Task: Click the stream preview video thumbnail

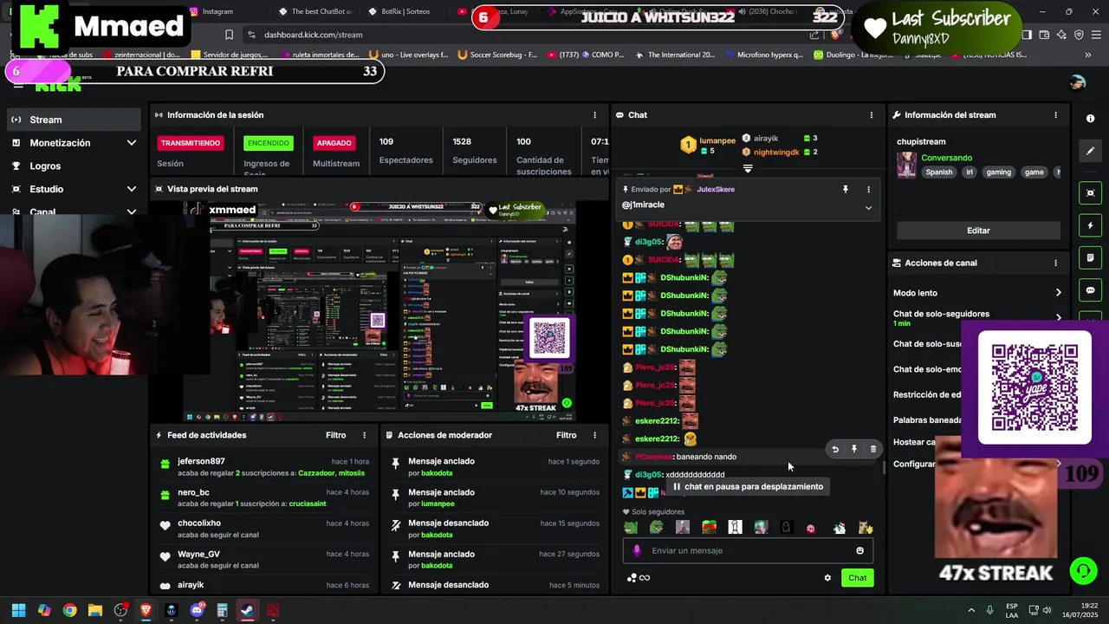Action: pyautogui.click(x=379, y=312)
